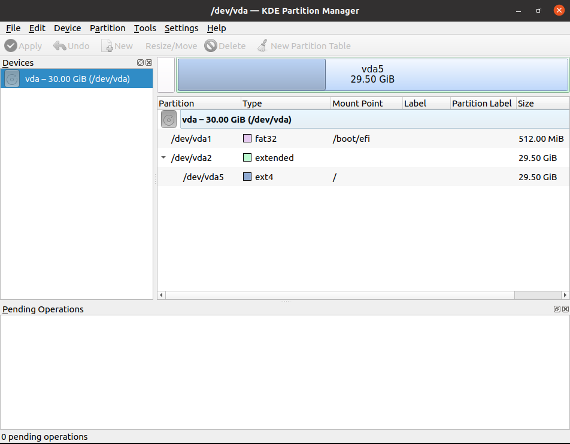Viewport: 570px width, 444px height.
Task: Open the Settings menu
Action: coord(181,28)
